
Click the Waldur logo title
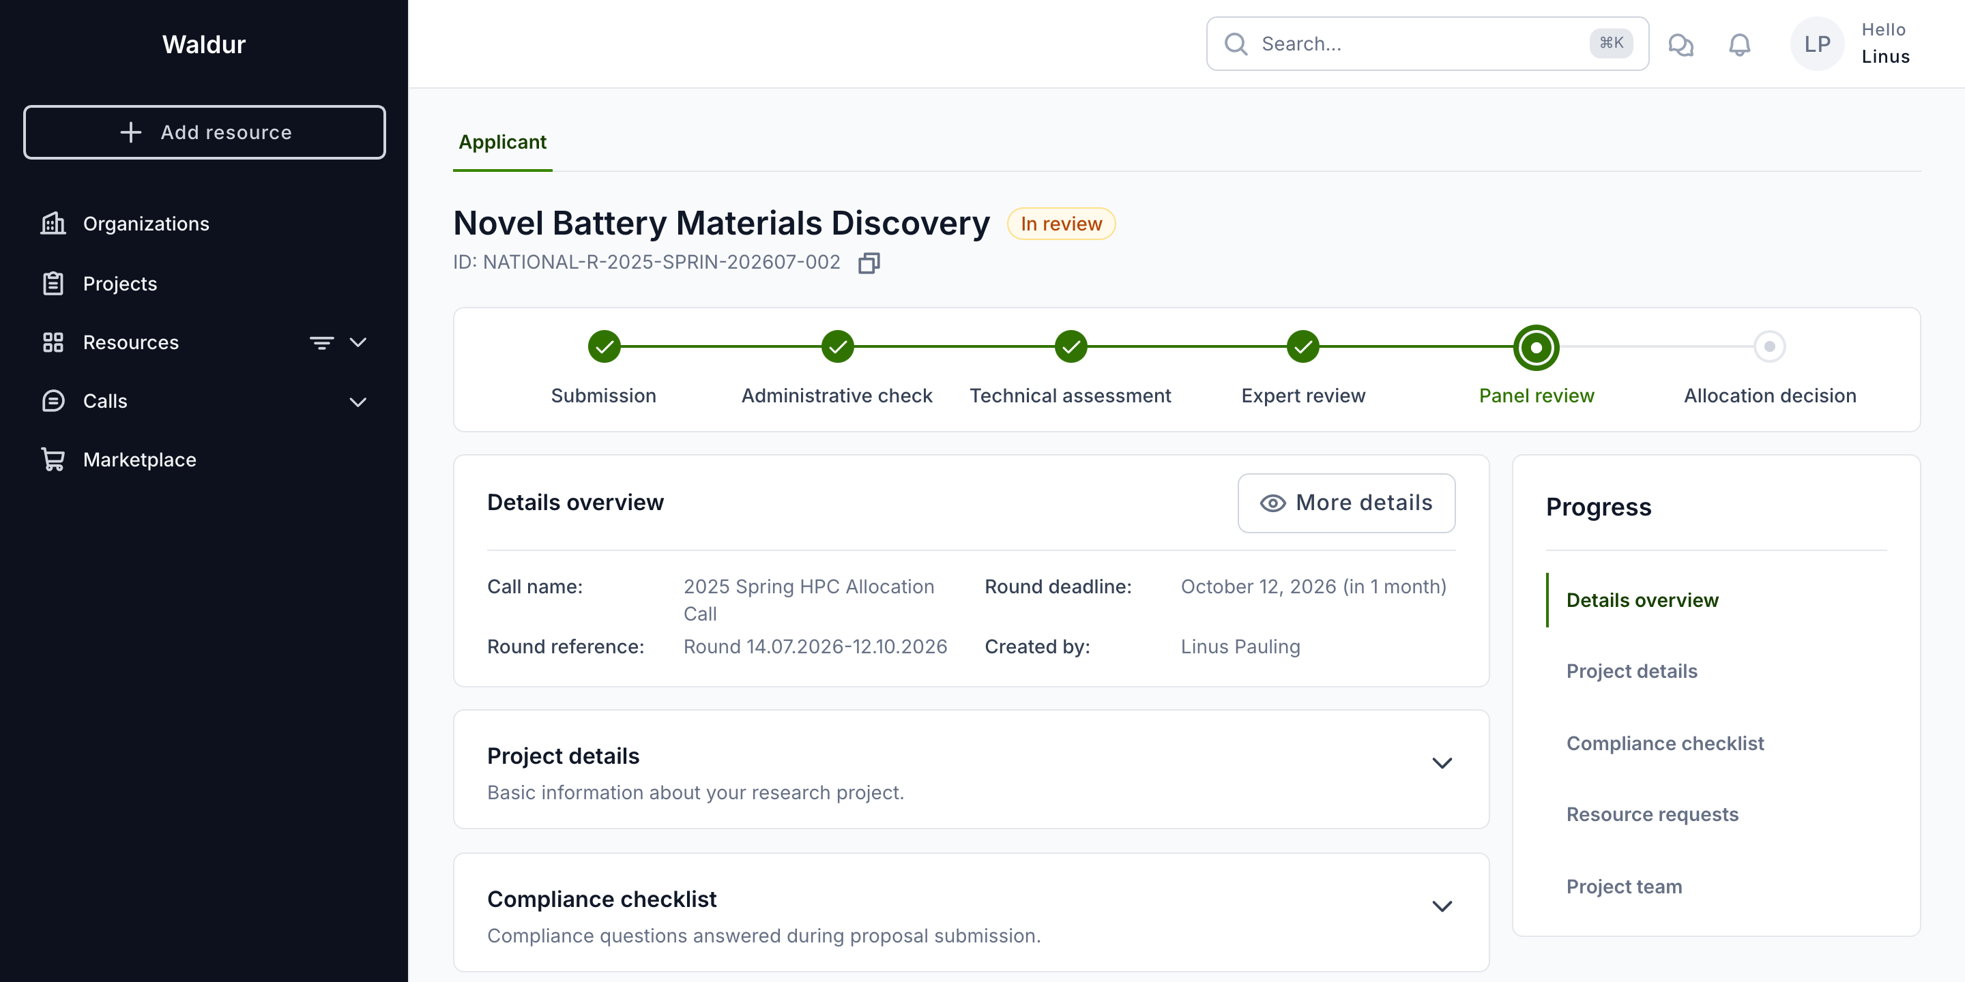coord(204,44)
